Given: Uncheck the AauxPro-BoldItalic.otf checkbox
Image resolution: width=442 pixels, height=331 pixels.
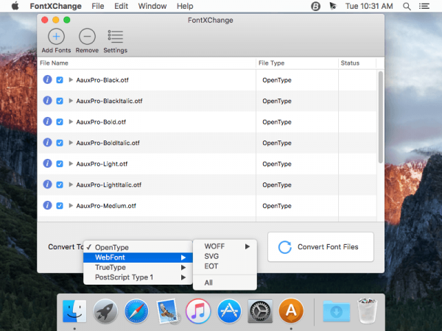Looking at the screenshot, I should (60, 143).
